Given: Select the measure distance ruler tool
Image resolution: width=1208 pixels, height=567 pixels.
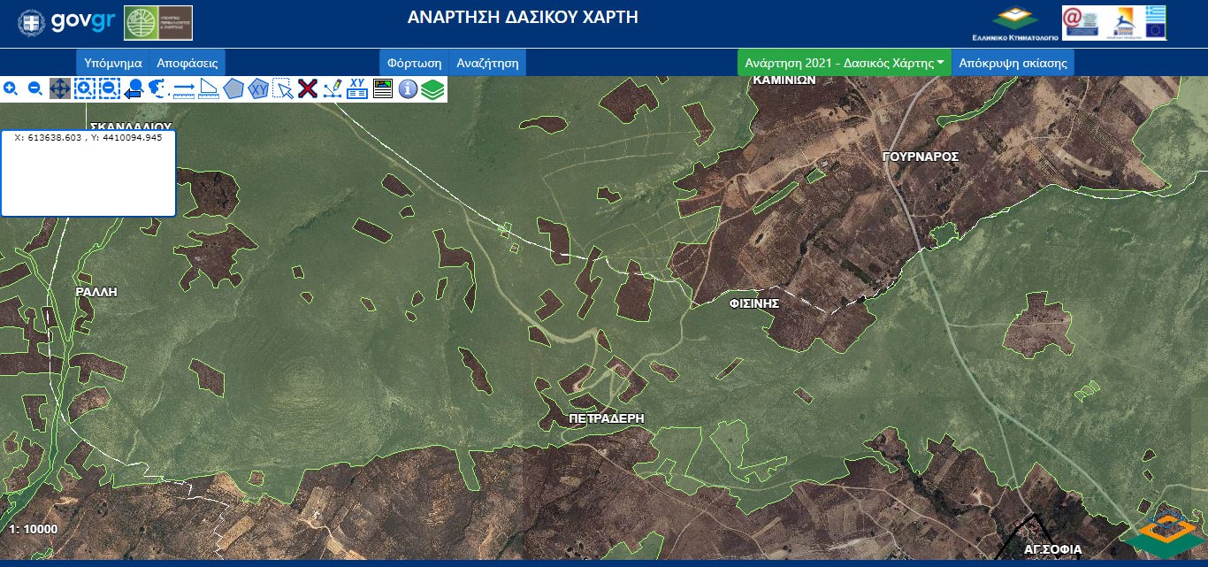Looking at the screenshot, I should (183, 88).
